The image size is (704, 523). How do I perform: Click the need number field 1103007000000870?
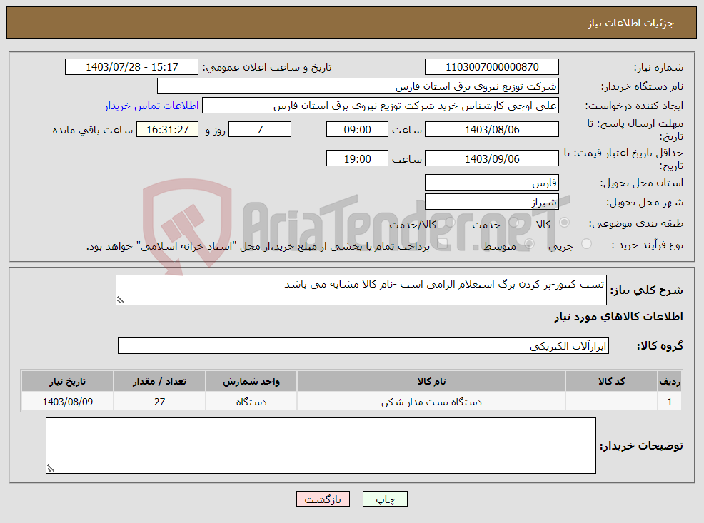492,67
